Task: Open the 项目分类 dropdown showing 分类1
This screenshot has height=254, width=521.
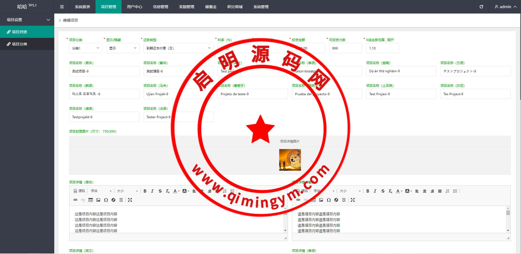Action: click(85, 48)
